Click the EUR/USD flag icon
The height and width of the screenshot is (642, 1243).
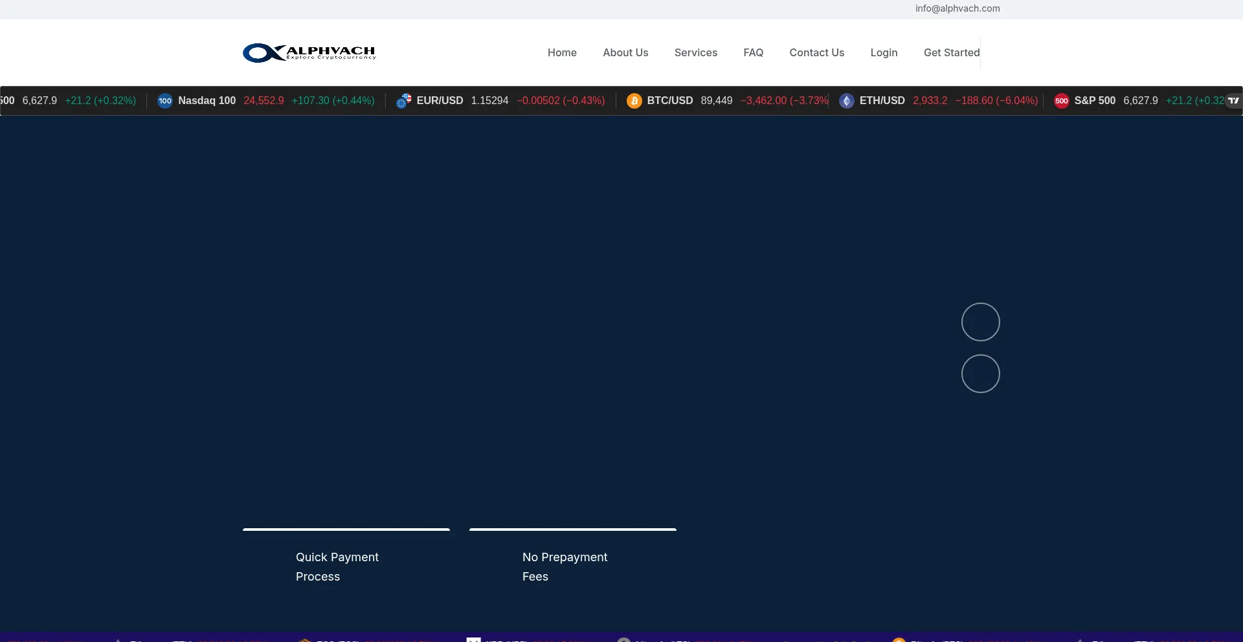tap(404, 101)
